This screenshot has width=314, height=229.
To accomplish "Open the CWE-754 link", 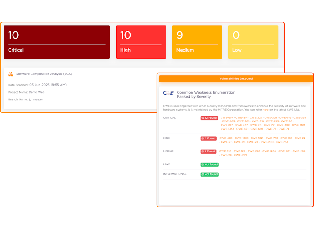I will (282, 142).
